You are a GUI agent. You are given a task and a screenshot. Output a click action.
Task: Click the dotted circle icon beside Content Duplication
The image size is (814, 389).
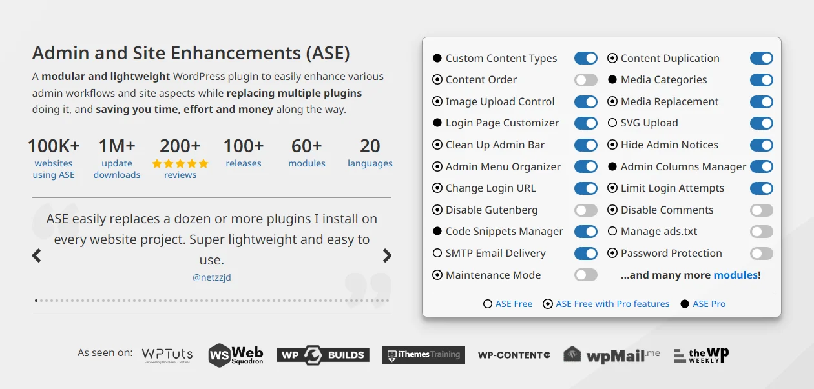tap(612, 58)
